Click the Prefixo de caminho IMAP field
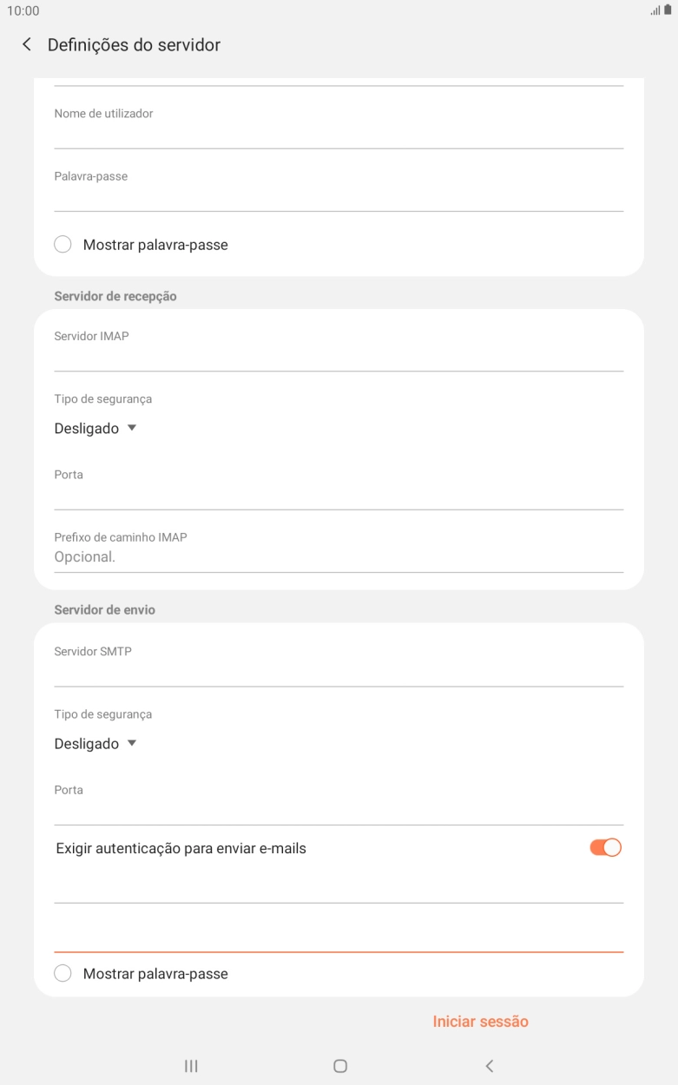678x1085 pixels. [x=339, y=556]
